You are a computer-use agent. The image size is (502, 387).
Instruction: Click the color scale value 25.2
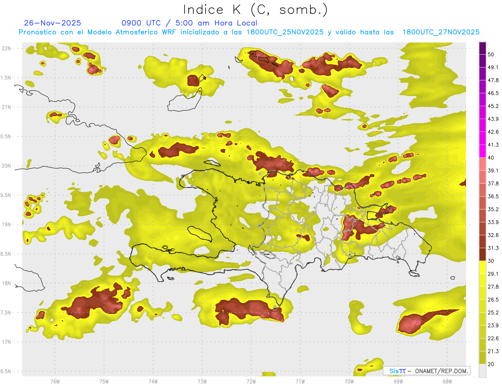pyautogui.click(x=493, y=313)
